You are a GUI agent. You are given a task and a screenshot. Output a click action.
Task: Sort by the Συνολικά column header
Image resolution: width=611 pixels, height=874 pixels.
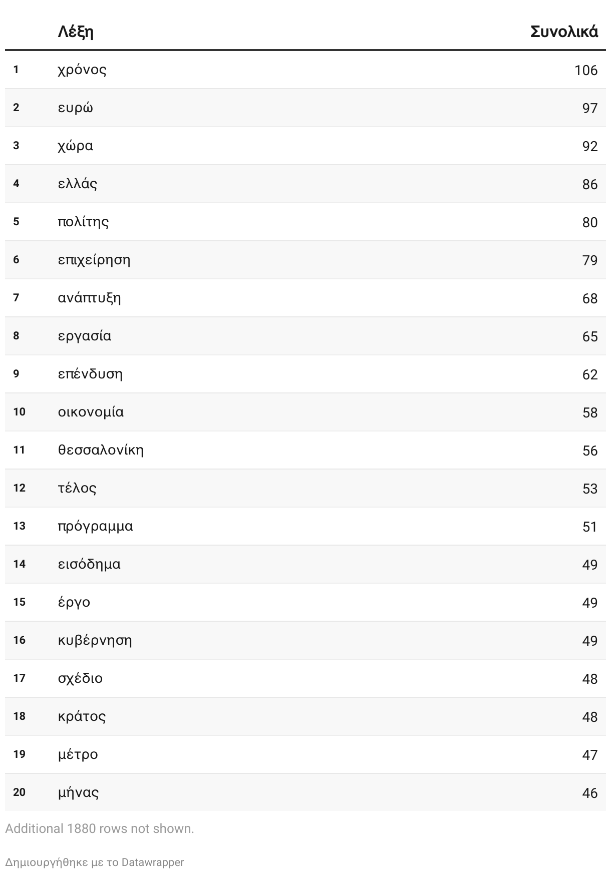click(x=564, y=32)
